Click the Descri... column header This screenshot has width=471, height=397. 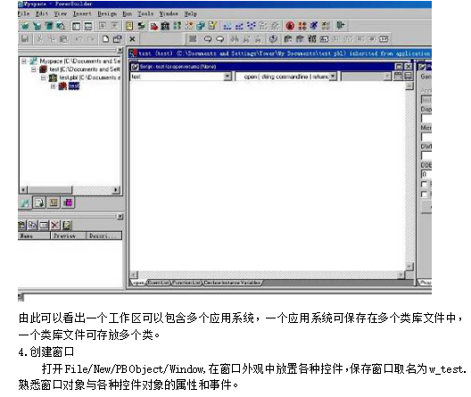pyautogui.click(x=104, y=236)
